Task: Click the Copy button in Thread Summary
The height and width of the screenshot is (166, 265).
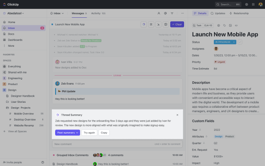Action: tap(104, 133)
